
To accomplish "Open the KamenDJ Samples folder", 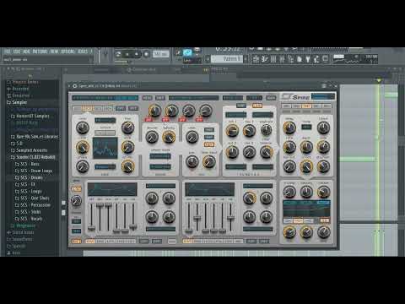I will point(30,116).
